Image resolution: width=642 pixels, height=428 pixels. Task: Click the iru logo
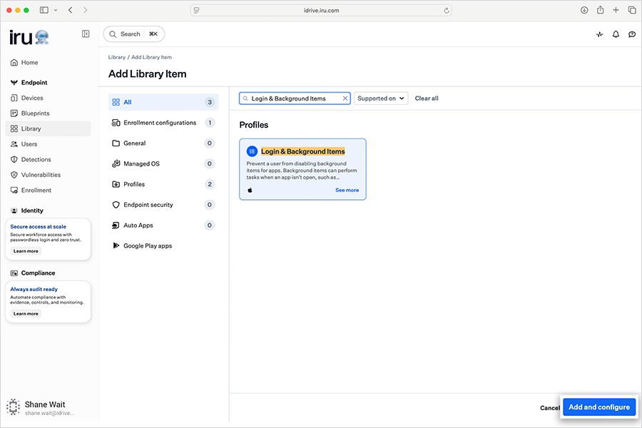click(29, 37)
